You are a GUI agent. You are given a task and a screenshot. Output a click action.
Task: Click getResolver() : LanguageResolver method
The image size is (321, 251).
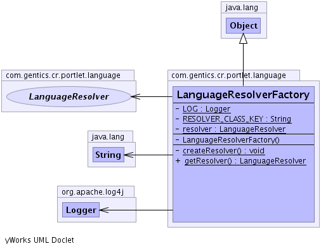tap(246, 161)
